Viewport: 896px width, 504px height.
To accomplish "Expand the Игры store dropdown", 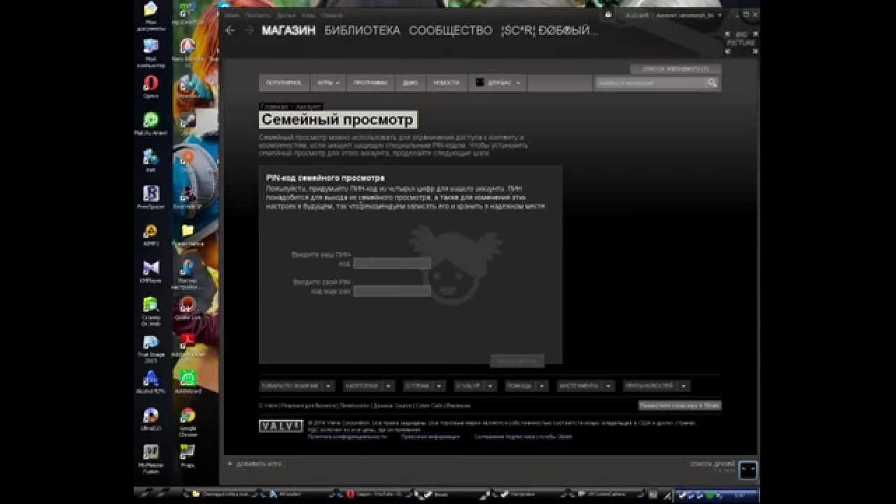I will [x=328, y=83].
